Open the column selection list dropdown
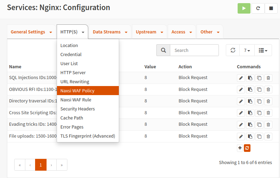 coord(263,50)
